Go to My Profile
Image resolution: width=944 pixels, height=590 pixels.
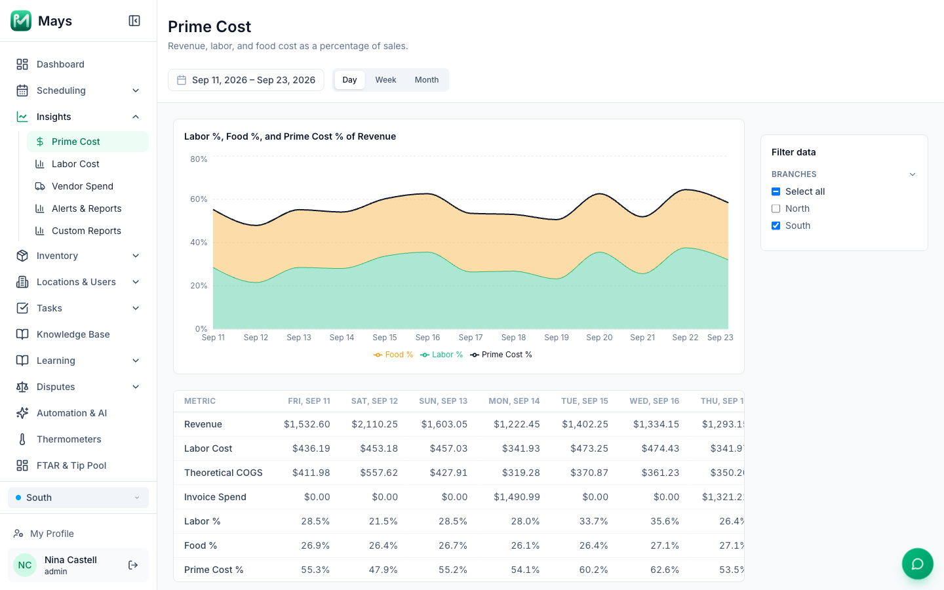[x=78, y=534]
